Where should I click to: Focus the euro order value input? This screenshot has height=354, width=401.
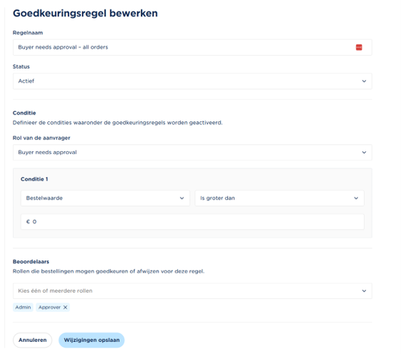click(x=192, y=222)
